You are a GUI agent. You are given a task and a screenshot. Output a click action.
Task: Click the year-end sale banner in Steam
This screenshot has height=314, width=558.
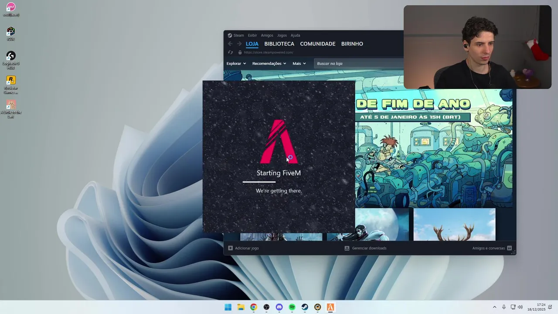click(434, 148)
